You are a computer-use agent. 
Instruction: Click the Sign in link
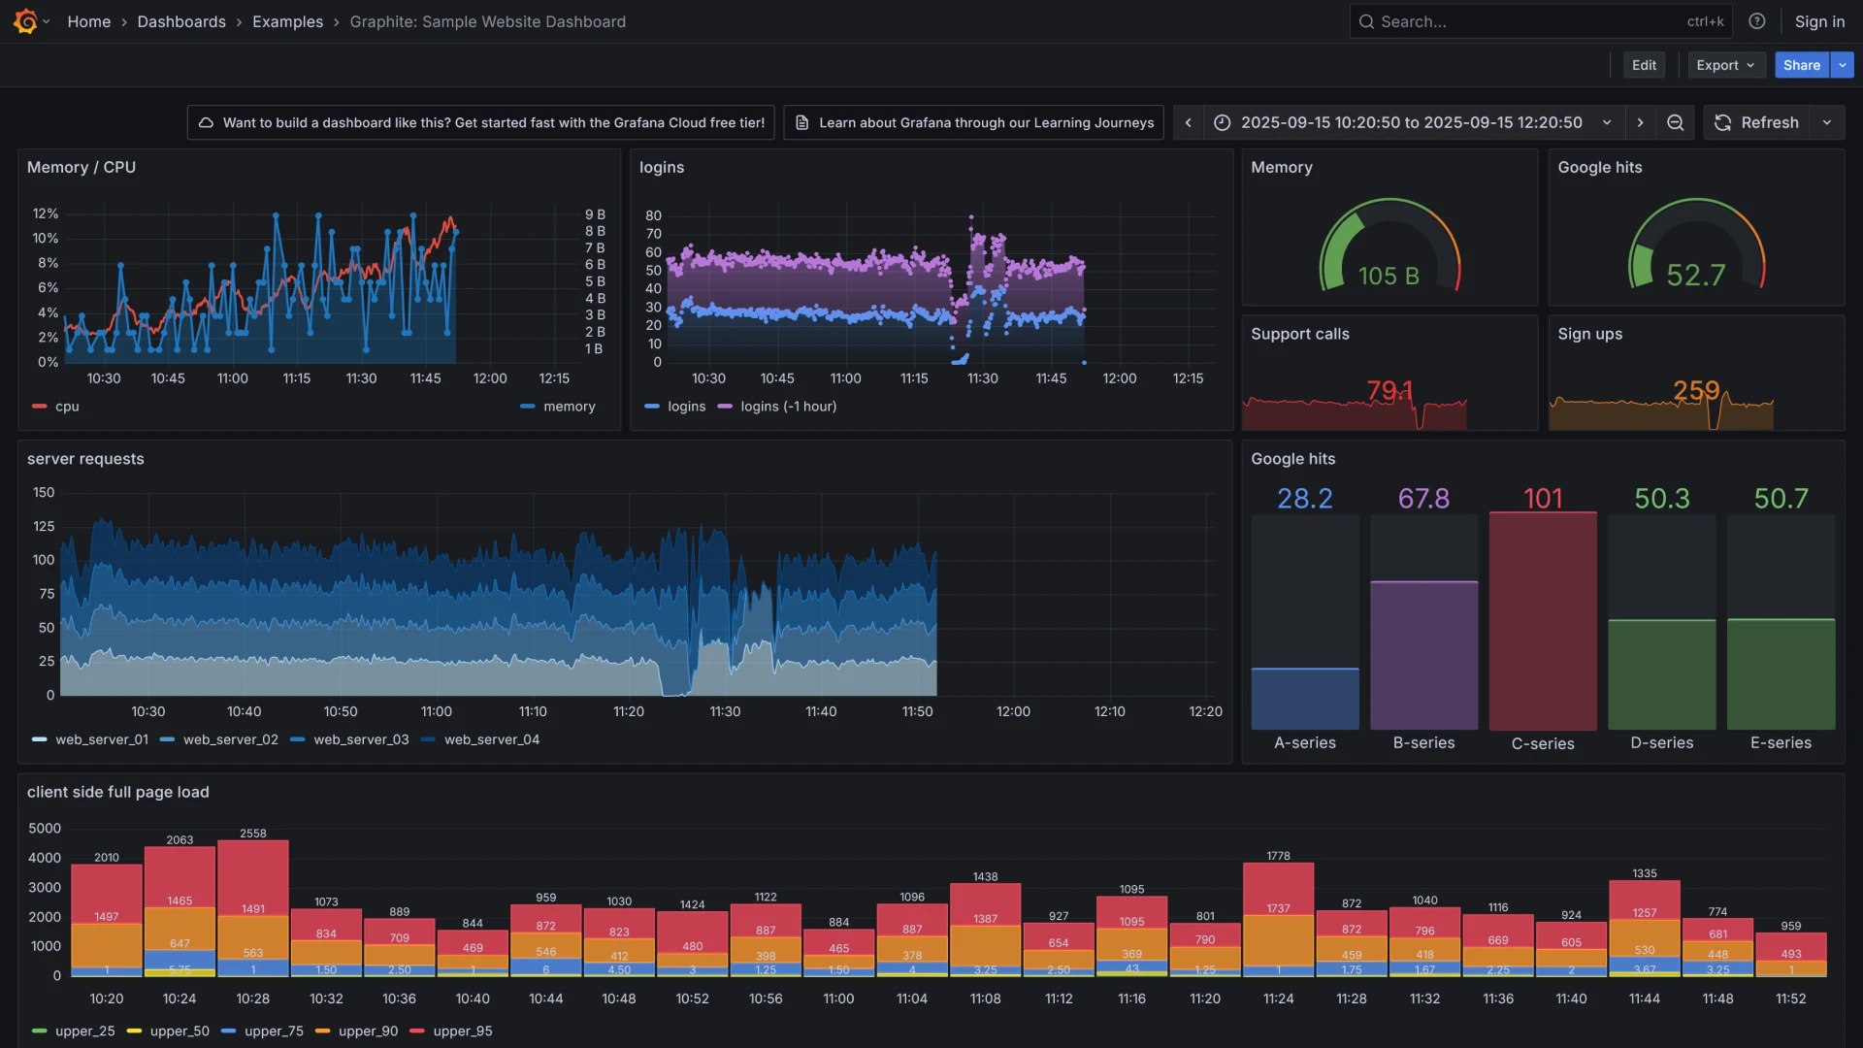[1819, 20]
